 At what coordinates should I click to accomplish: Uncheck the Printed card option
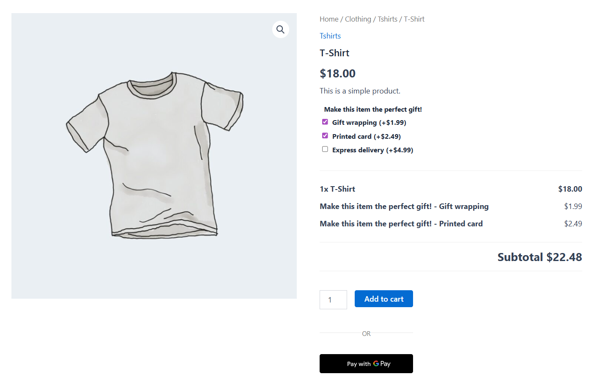[x=325, y=135]
